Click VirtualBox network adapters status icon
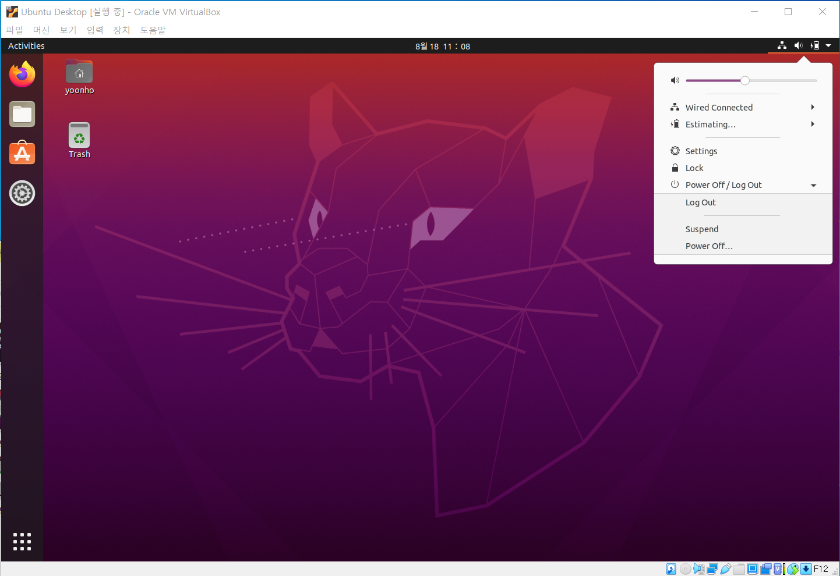 pyautogui.click(x=712, y=569)
